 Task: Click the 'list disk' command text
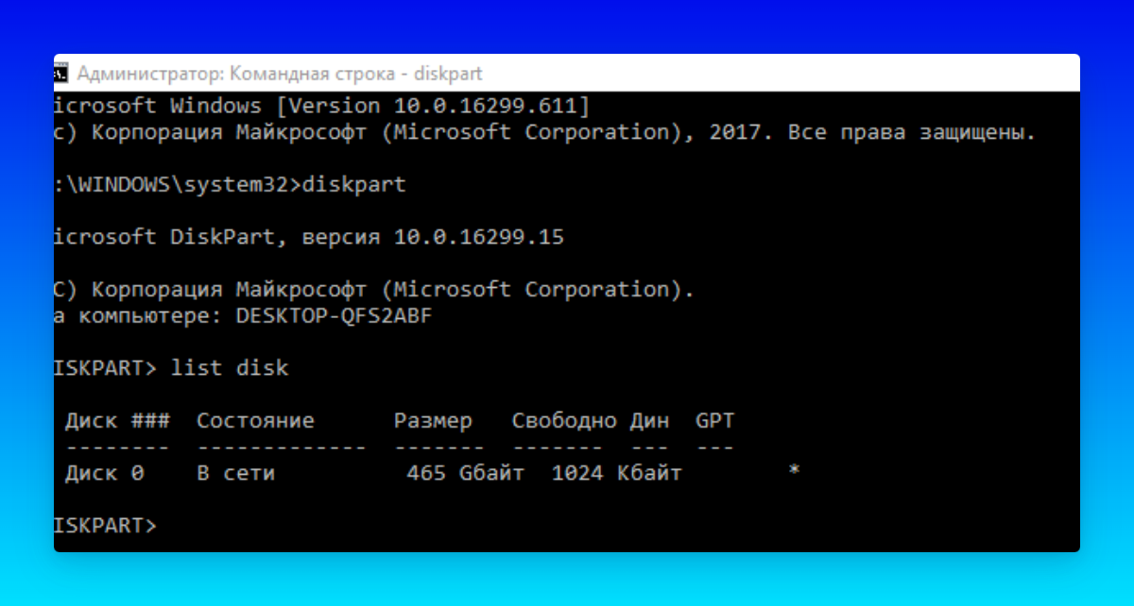coord(230,367)
